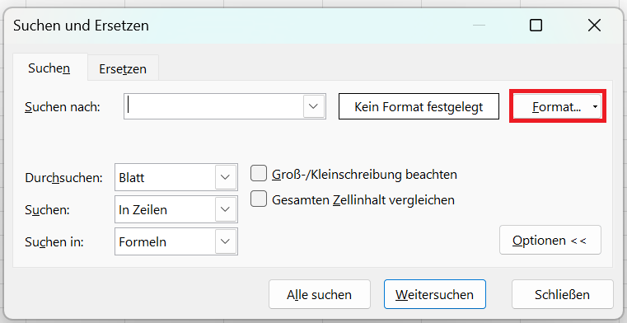This screenshot has width=627, height=323.
Task: Open the Format button's small dropdown arrow
Action: [x=595, y=107]
